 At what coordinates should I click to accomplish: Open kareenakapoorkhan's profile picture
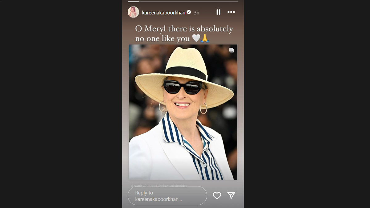coord(133,12)
